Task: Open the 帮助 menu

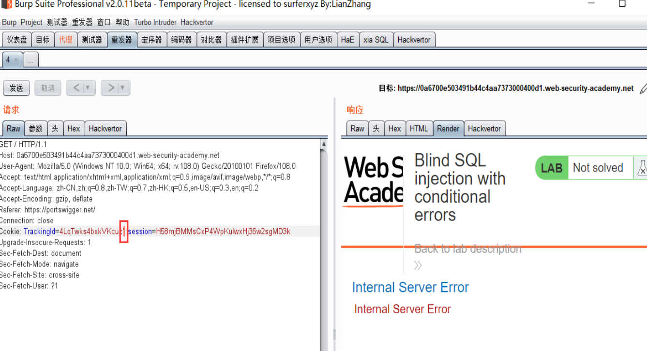Action: 122,22
